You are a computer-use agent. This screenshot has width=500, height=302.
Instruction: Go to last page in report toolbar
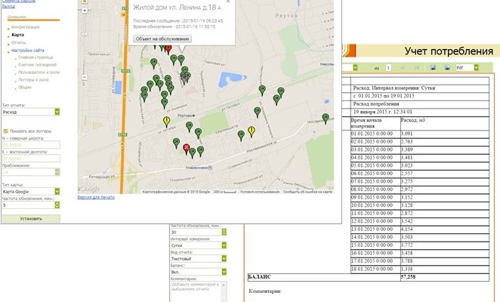click(416, 68)
